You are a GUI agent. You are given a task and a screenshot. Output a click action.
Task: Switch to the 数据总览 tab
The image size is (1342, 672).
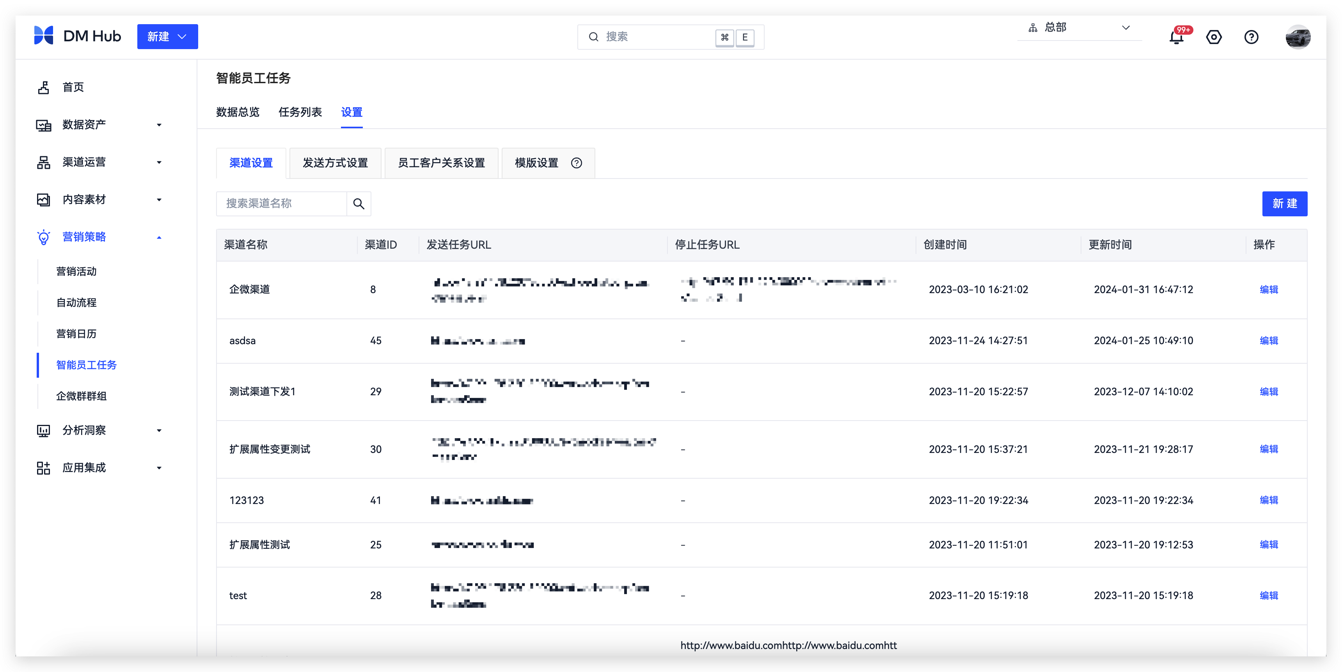click(238, 112)
